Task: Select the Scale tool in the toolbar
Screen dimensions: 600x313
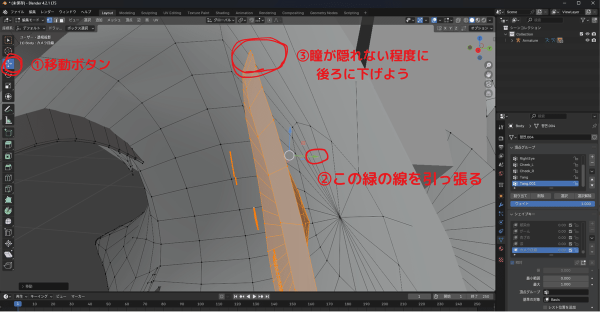Action: click(8, 85)
